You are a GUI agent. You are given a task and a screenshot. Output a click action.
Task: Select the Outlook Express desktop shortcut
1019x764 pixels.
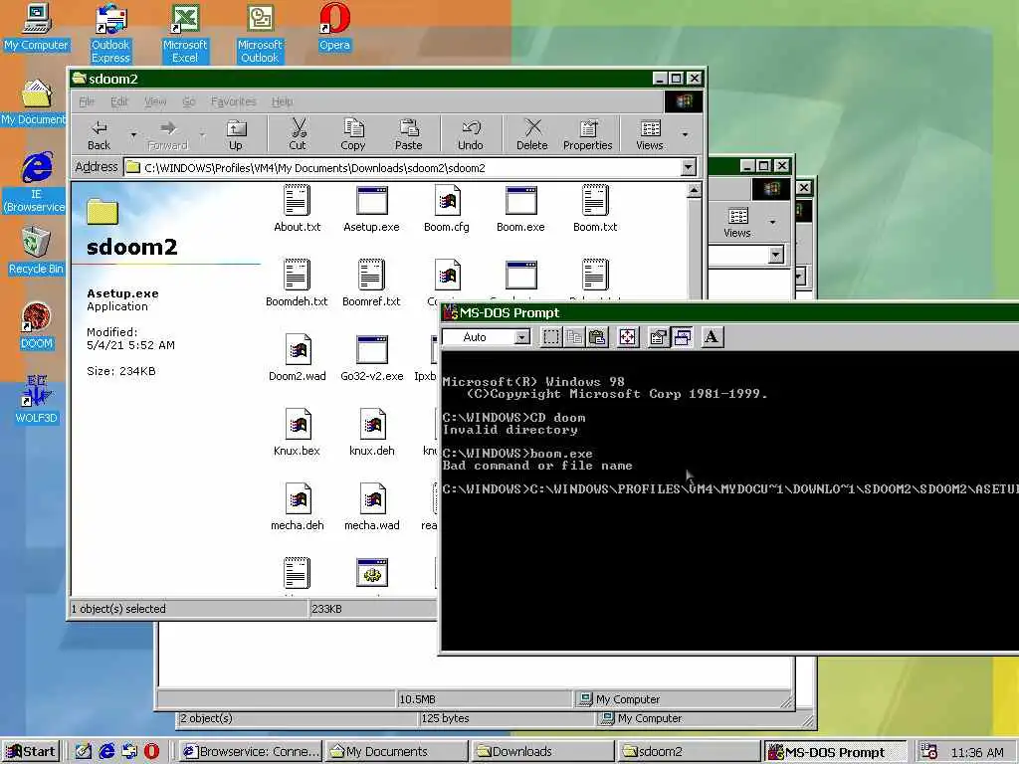(x=110, y=33)
